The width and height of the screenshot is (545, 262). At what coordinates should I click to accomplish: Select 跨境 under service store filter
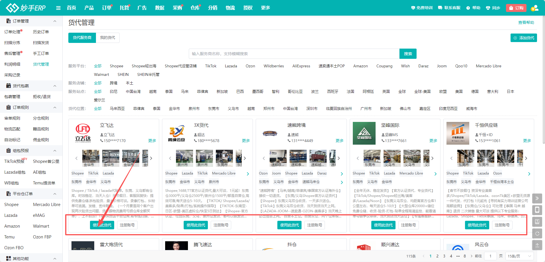pyautogui.click(x=114, y=83)
